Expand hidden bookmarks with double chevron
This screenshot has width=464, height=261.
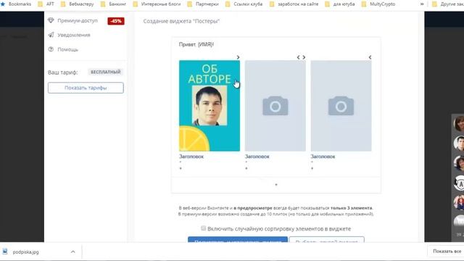(x=422, y=4)
